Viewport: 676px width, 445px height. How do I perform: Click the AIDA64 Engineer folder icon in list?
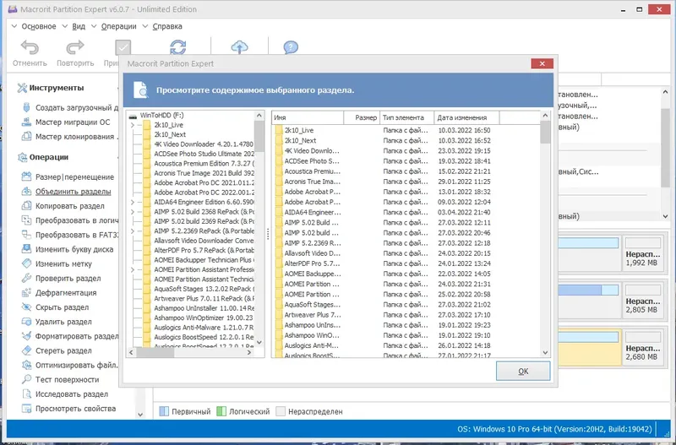[279, 212]
